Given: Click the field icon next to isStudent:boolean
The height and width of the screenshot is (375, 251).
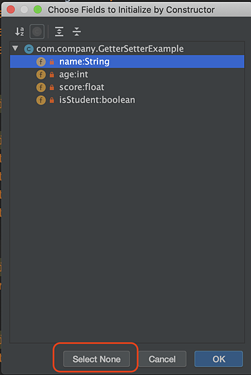Looking at the screenshot, I should [x=41, y=100].
